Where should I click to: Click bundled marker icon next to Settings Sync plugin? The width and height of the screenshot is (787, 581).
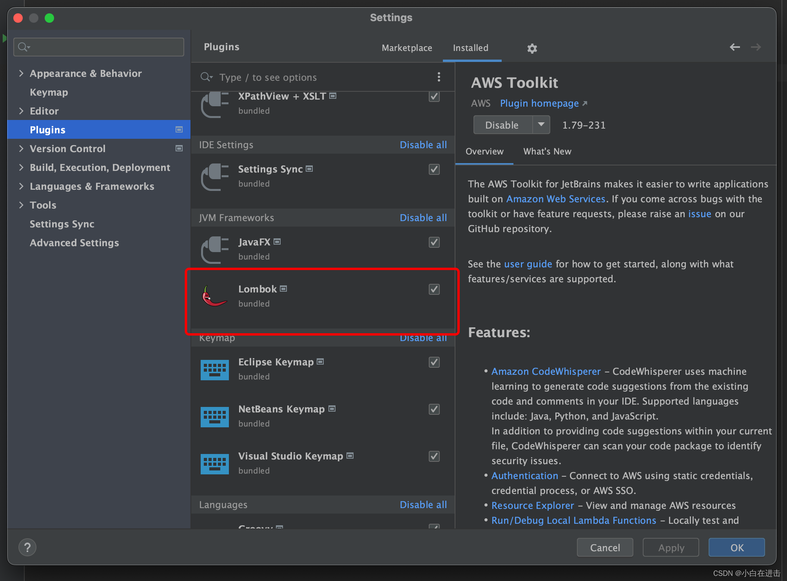(x=309, y=169)
